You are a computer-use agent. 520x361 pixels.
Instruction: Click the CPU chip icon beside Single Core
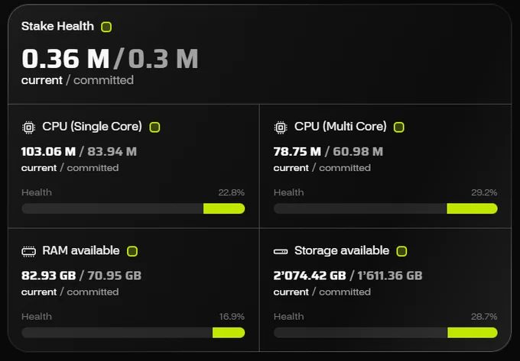28,127
